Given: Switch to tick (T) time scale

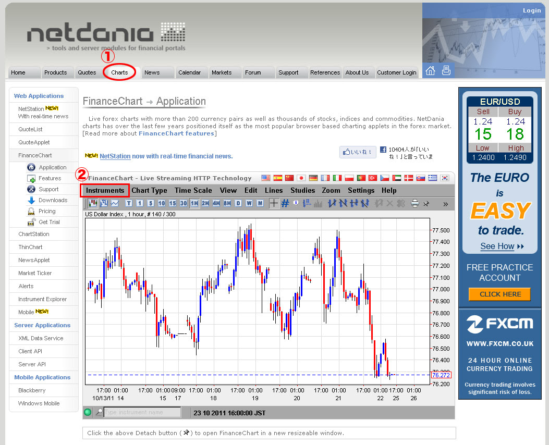Looking at the screenshot, I should (128, 203).
